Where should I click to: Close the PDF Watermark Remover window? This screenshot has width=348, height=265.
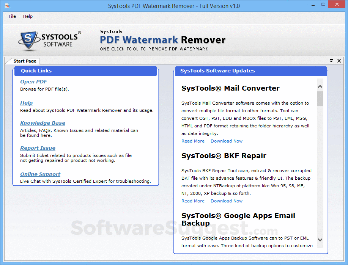coord(337,5)
